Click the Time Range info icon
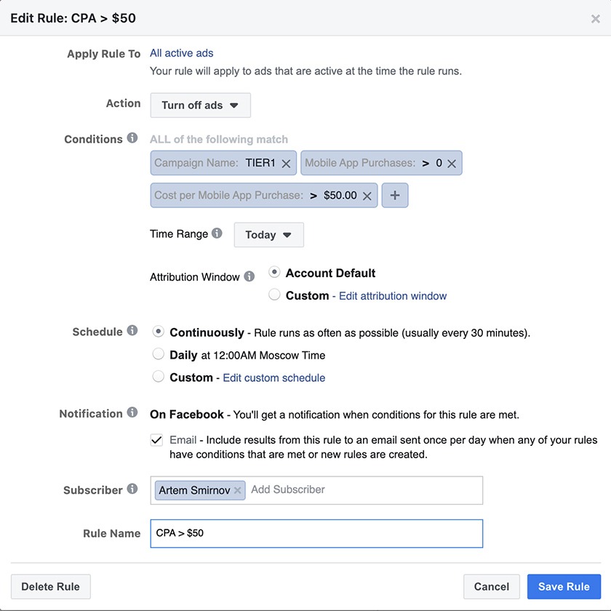This screenshot has height=611, width=611. click(x=217, y=233)
